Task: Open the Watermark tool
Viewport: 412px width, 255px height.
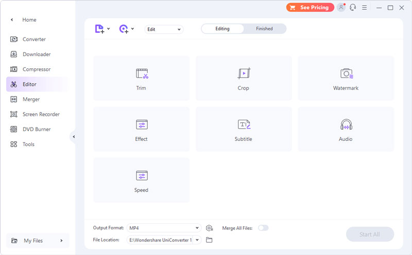Action: point(346,78)
